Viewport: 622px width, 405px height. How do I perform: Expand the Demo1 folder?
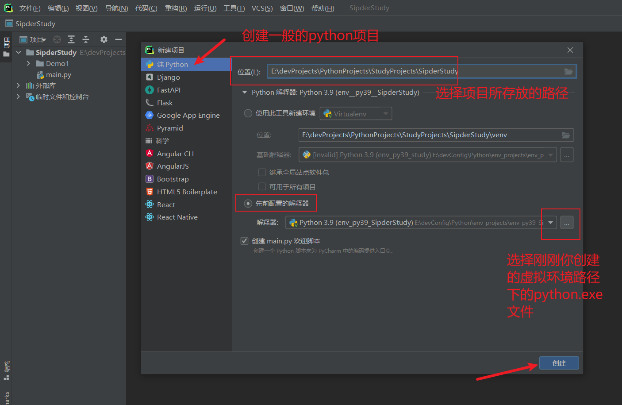[29, 63]
